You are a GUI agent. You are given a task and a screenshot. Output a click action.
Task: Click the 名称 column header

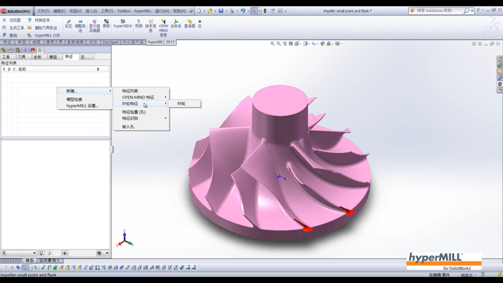[x=22, y=69]
